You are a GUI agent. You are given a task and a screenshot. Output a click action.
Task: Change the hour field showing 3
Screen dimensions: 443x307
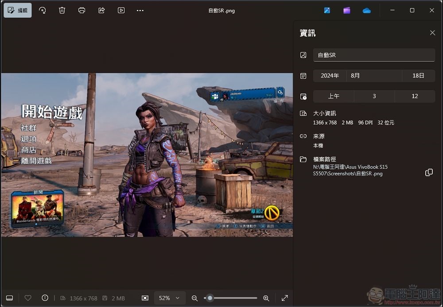374,96
